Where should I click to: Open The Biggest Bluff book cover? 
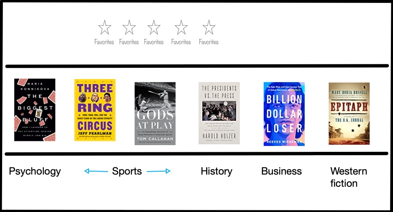tap(35, 110)
